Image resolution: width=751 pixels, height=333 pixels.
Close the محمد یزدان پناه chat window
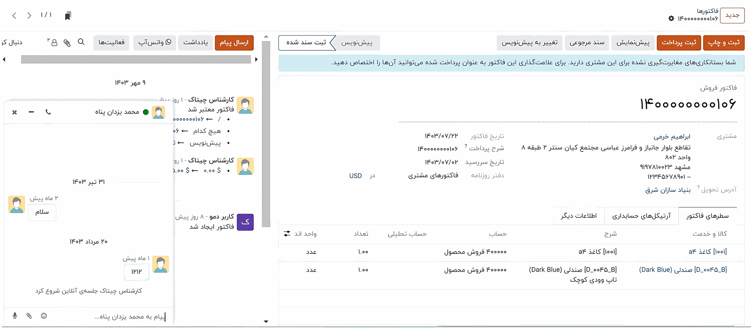[14, 112]
